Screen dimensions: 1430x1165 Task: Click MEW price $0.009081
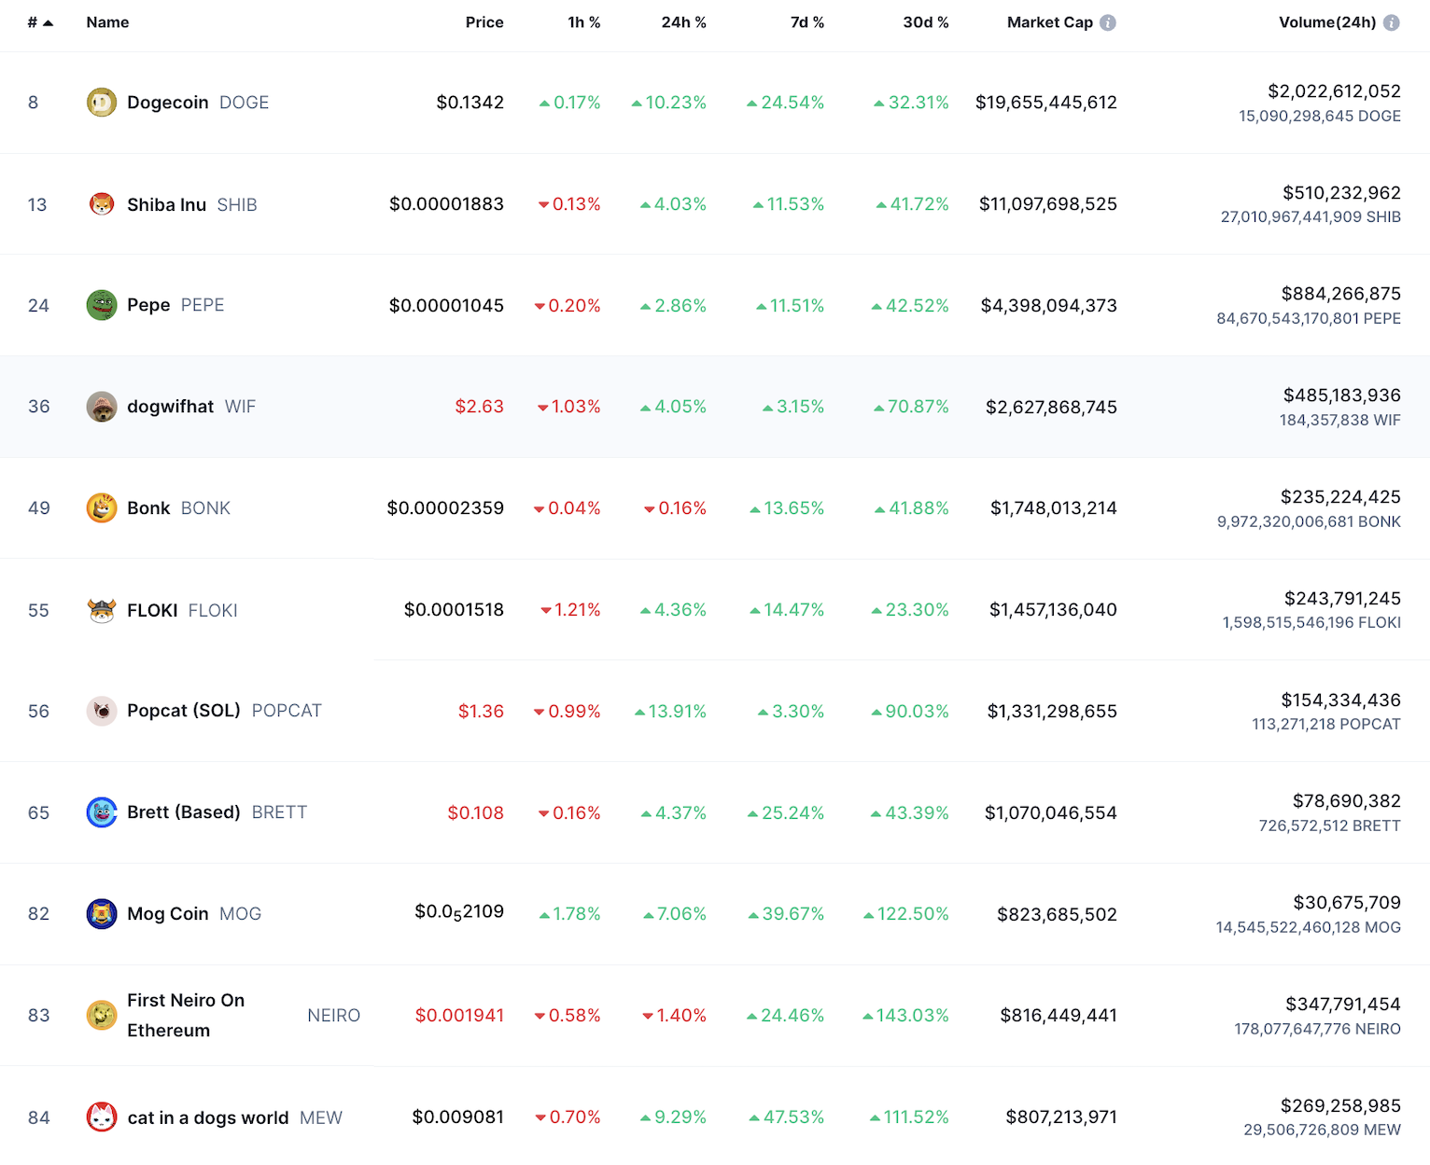tap(458, 1117)
